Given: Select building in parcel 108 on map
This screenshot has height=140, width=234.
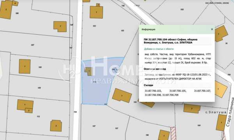Looking at the screenshot, I should point(25,66).
